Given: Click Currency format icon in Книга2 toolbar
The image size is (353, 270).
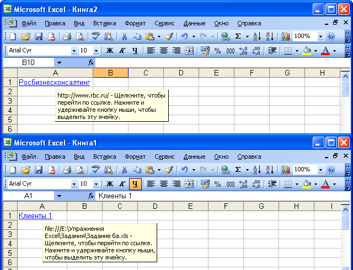Looking at the screenshot, I should (205, 51).
